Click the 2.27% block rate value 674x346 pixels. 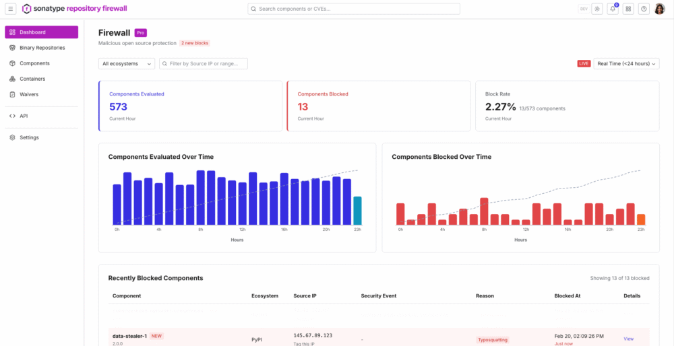[x=501, y=107]
